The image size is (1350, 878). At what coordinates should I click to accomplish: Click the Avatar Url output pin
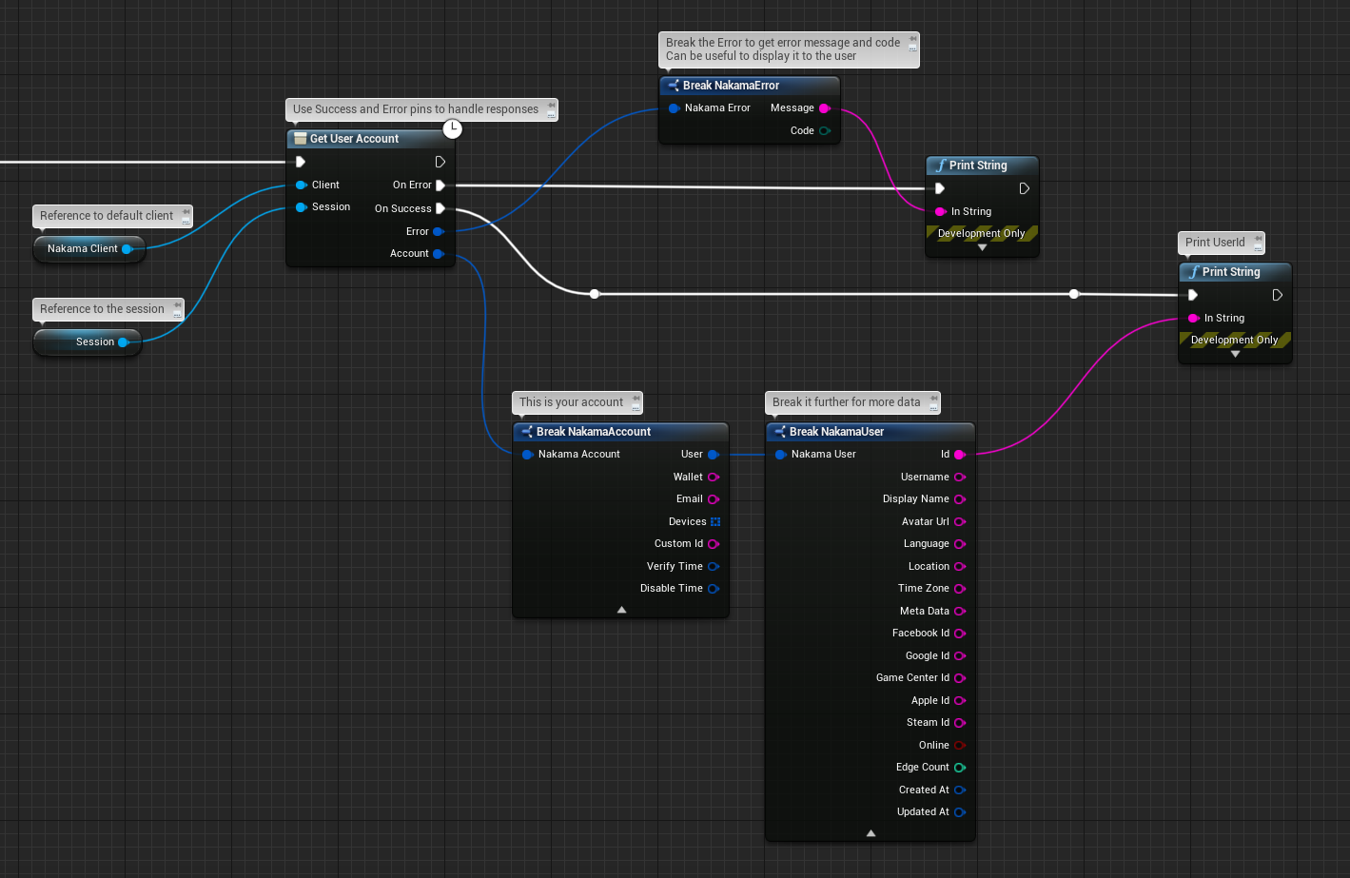point(960,522)
